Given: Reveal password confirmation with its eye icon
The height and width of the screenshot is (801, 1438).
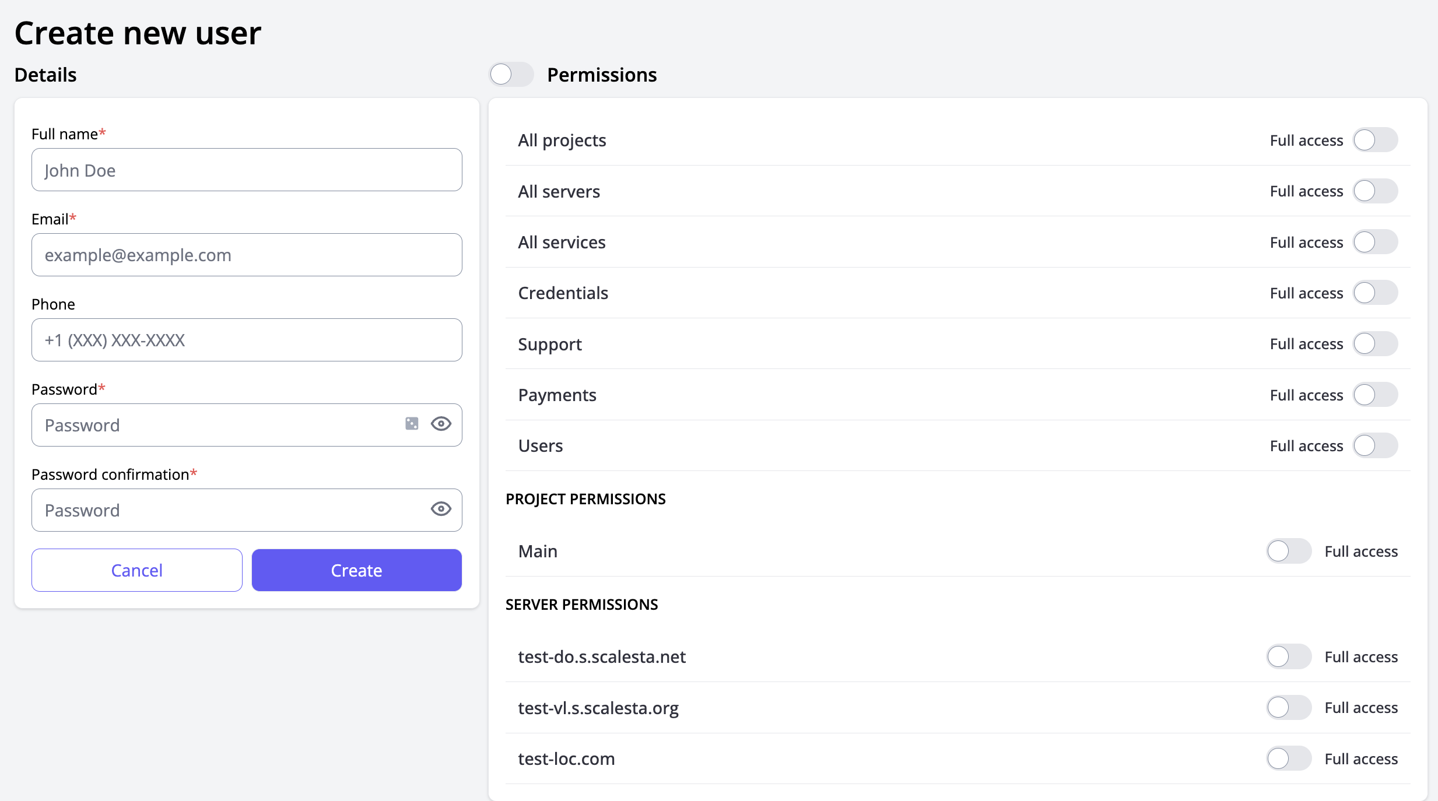Looking at the screenshot, I should coord(441,509).
